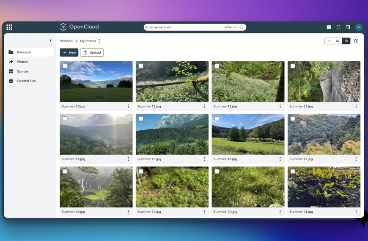
Task: Select checkbox on Summer-20.jpg
Action: pyautogui.click(x=217, y=172)
